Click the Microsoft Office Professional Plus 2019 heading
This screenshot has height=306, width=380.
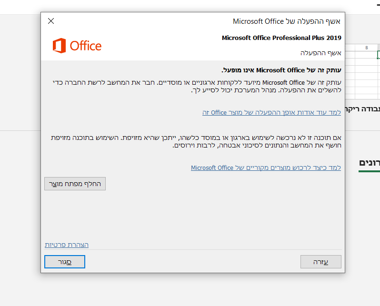(x=281, y=38)
